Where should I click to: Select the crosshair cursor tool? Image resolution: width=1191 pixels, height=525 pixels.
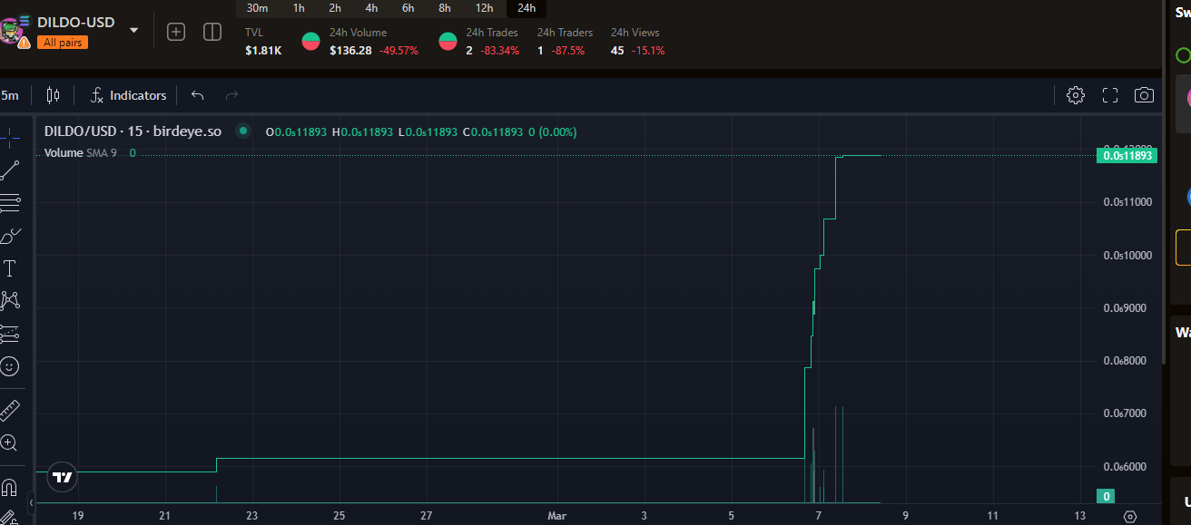(9, 138)
